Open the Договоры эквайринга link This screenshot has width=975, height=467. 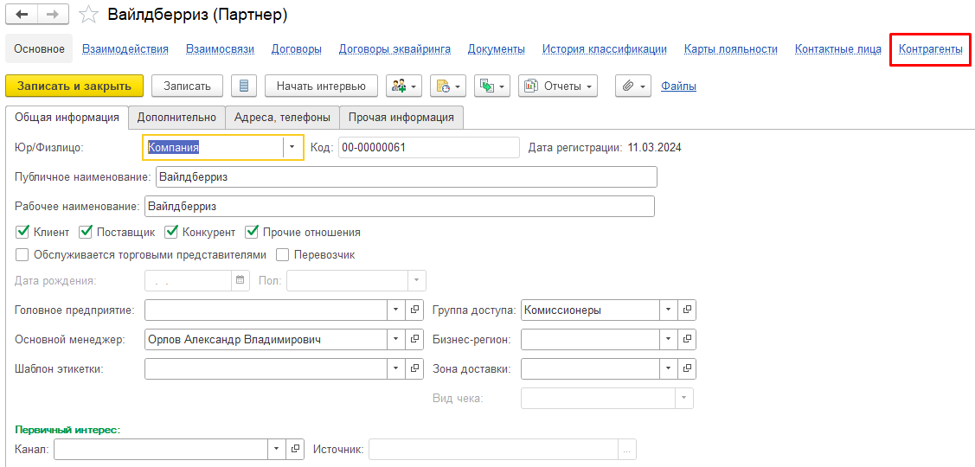pos(394,49)
